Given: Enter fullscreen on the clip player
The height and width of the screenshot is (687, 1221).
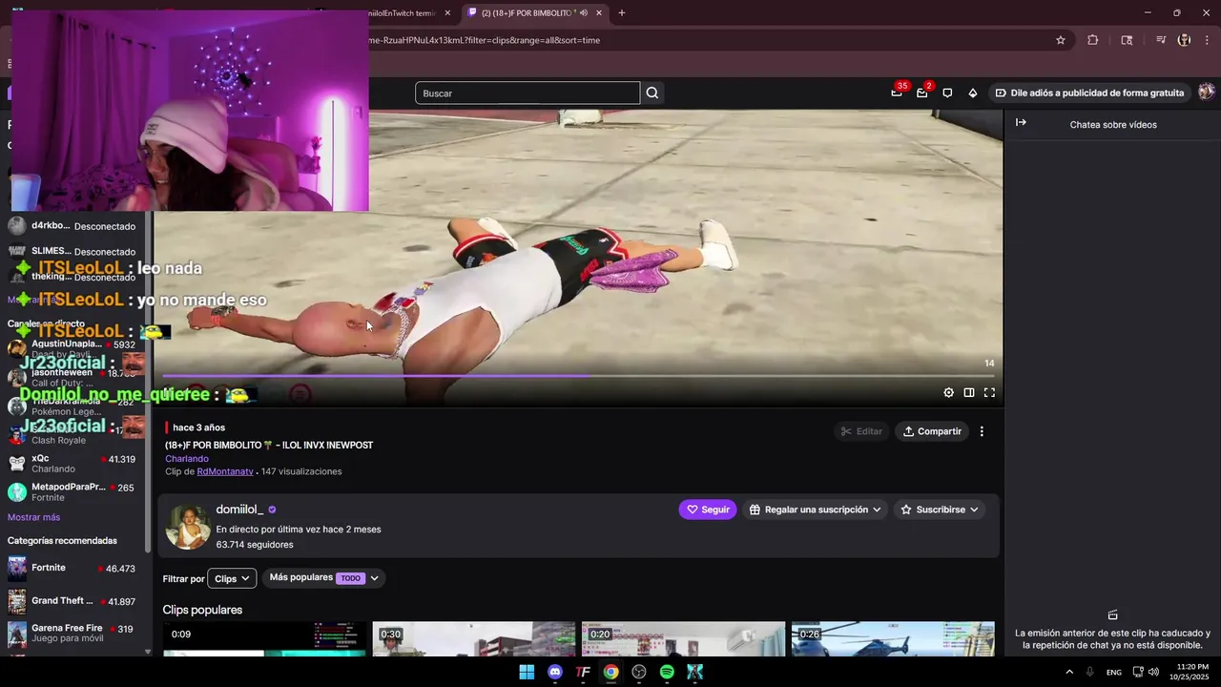Looking at the screenshot, I should pyautogui.click(x=989, y=392).
